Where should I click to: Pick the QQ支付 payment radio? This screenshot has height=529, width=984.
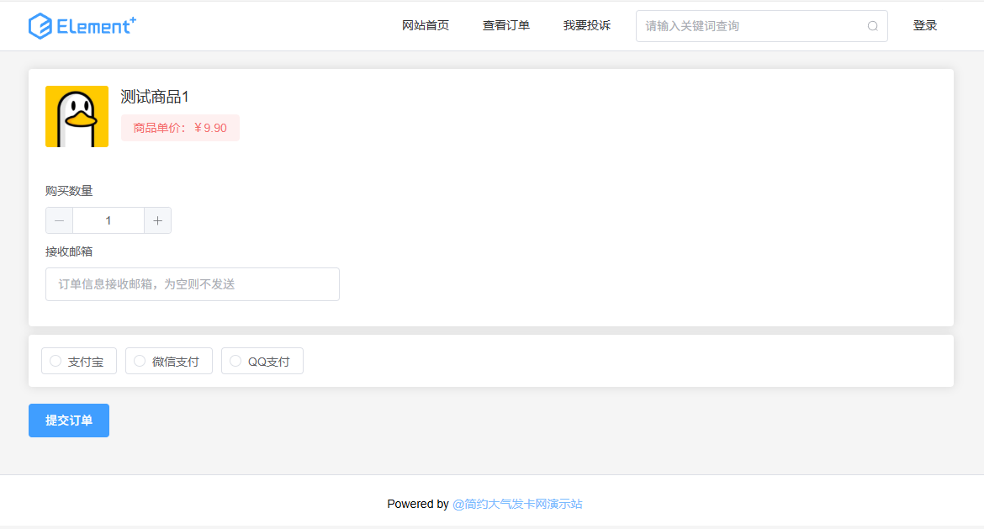262,362
